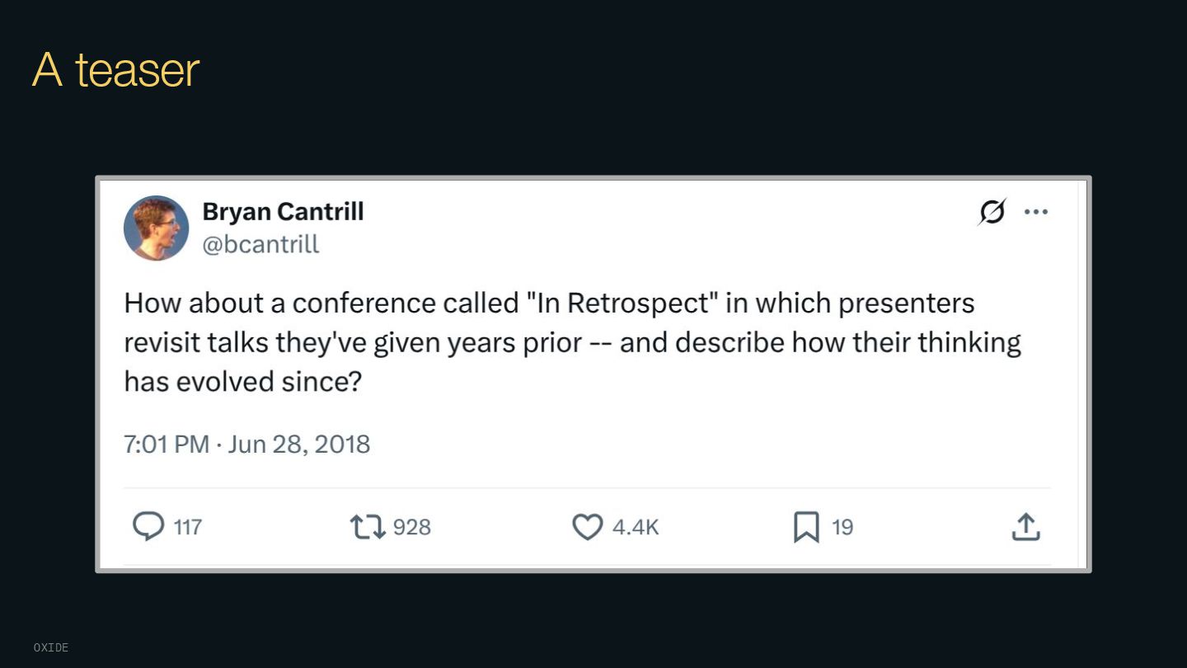Bookmark the tweet using the bookmark icon
Screen dimensions: 1187x668
[x=806, y=526]
